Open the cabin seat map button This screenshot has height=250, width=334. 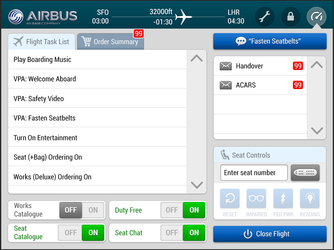[305, 173]
